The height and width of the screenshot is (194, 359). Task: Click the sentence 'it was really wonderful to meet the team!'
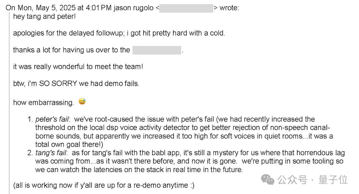[78, 67]
